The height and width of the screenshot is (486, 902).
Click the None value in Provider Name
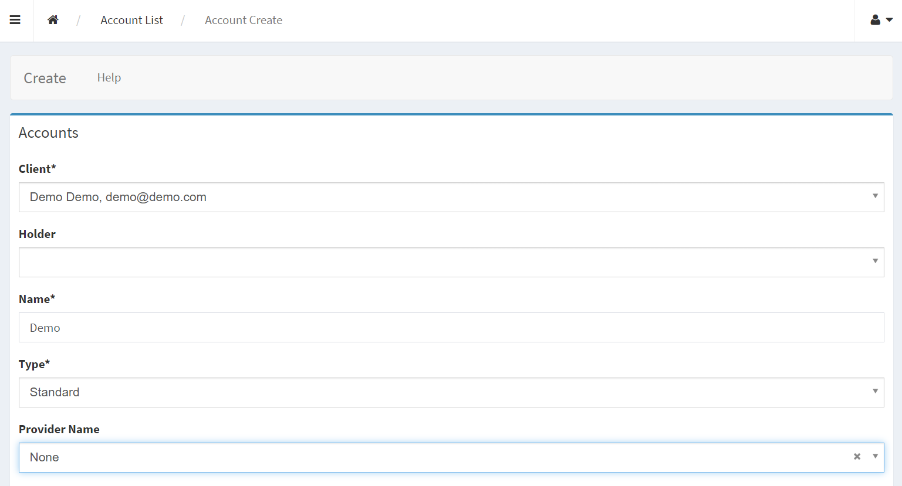(x=45, y=457)
